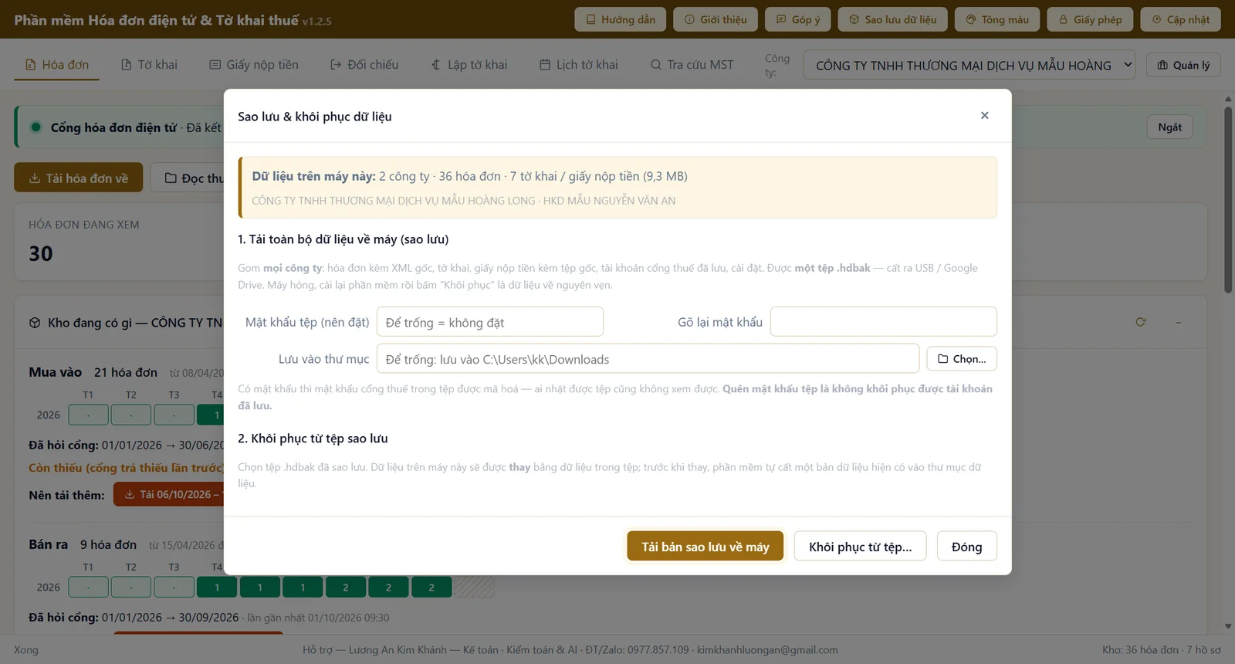
Task: Click Tải bản sao lưu về máy
Action: [x=705, y=547]
